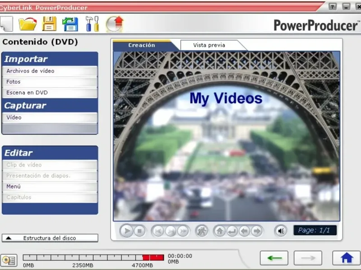This screenshot has height=270, width=361.
Task: Go to next menu page with right arrow
Action: 257,231
